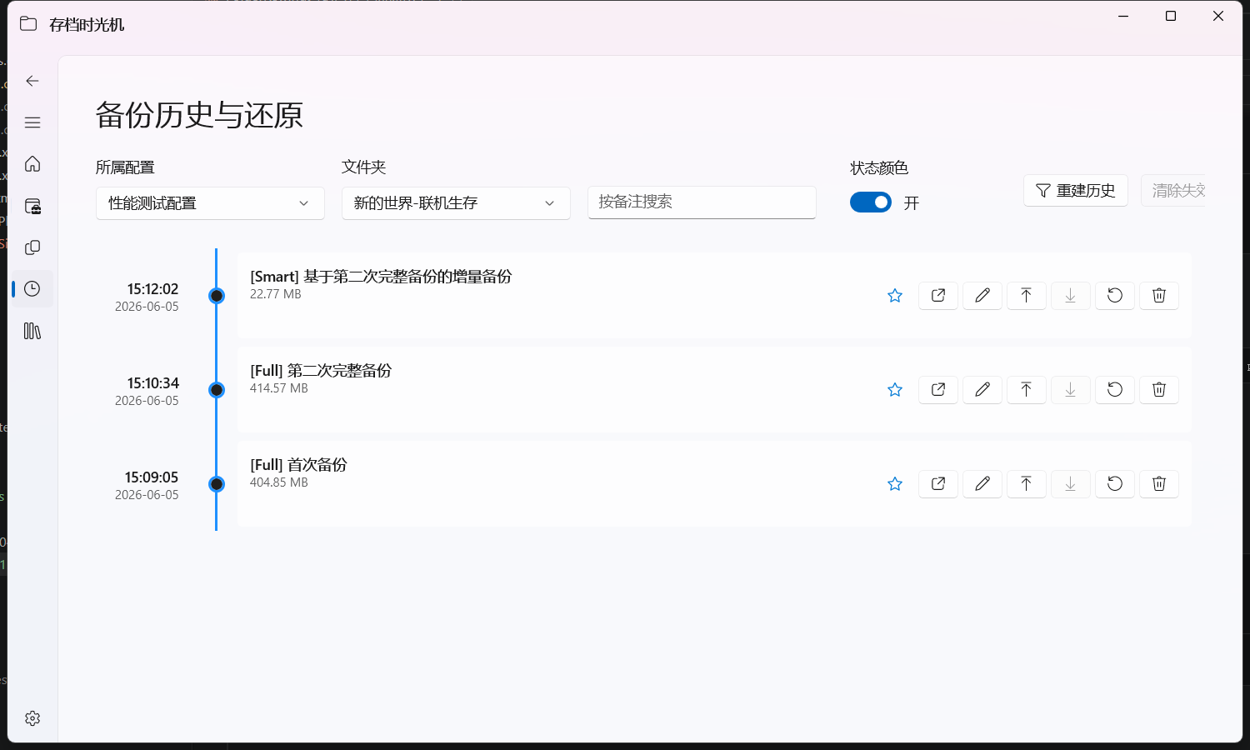
Task: Edit the note of 首次备份
Action: click(982, 484)
